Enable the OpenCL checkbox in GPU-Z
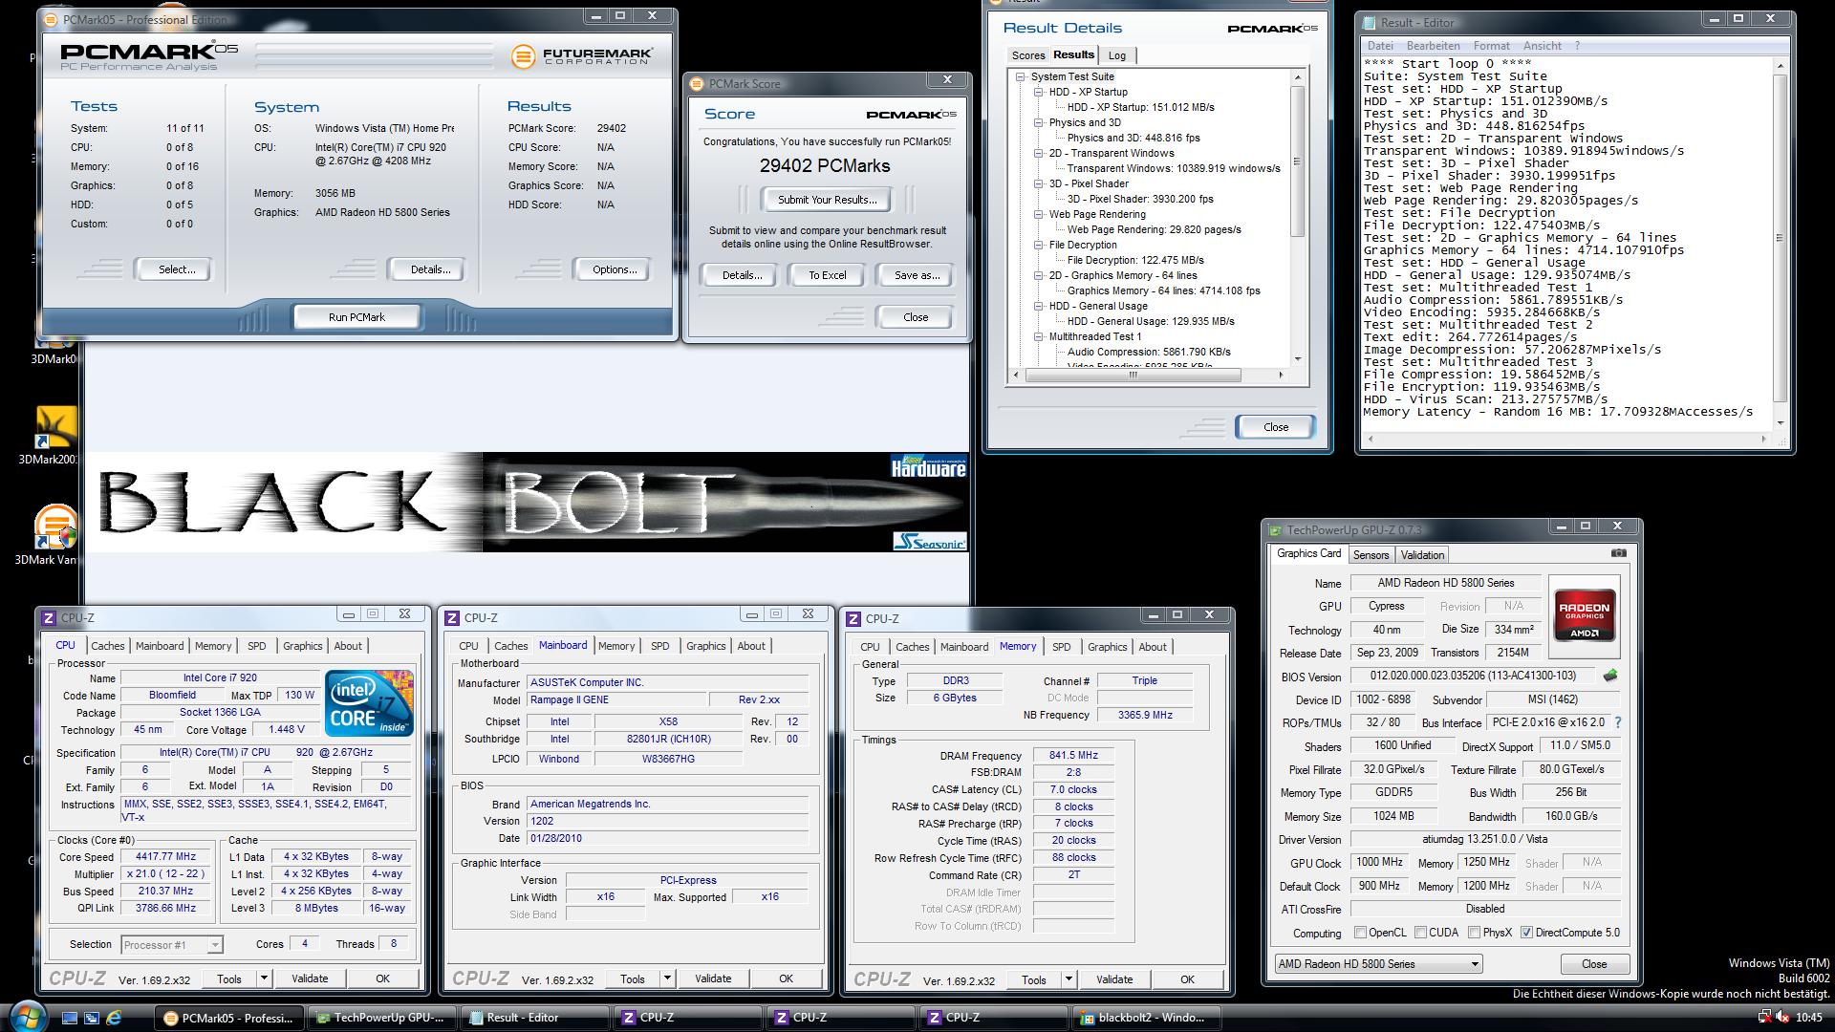 (1361, 933)
